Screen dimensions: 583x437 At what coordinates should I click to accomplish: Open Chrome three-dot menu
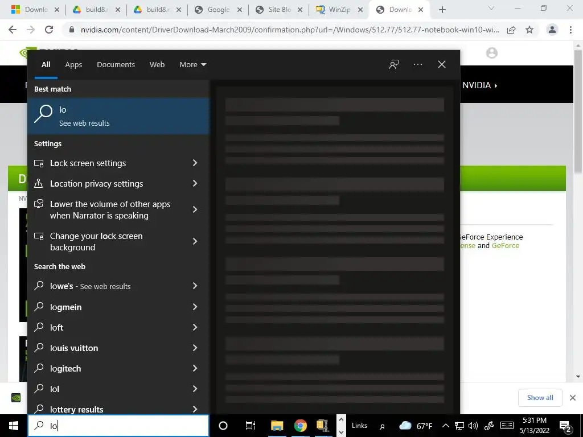tap(570, 30)
